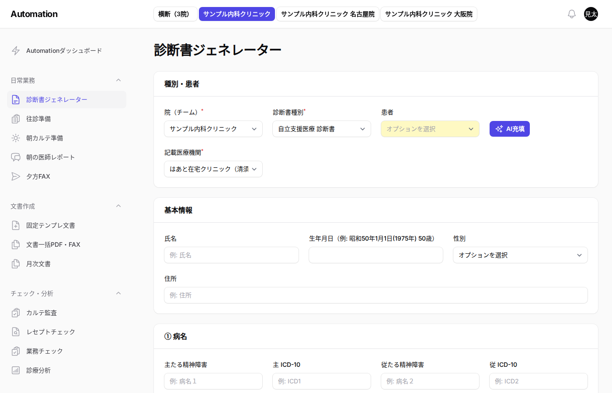This screenshot has width=612, height=393.
Task: Open the 院（チーム） dropdown
Action: 213,129
